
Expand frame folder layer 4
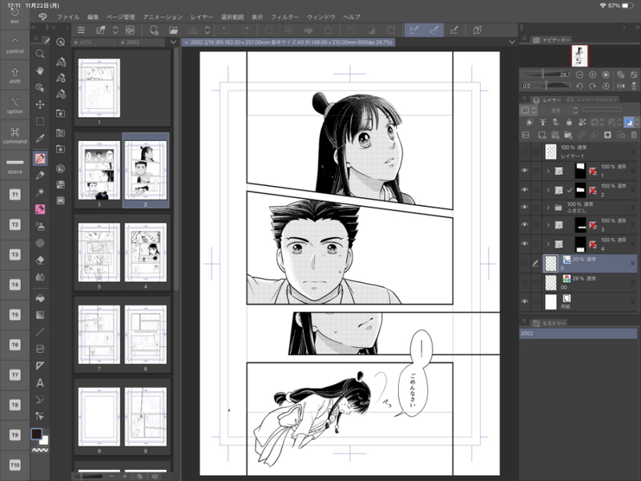tap(548, 244)
